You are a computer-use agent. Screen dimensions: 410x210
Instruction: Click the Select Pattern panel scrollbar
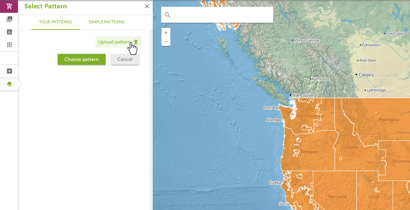[151, 119]
